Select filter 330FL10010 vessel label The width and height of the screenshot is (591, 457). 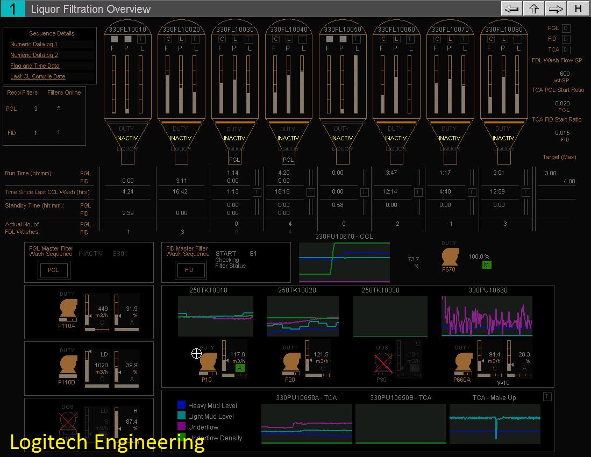click(127, 30)
